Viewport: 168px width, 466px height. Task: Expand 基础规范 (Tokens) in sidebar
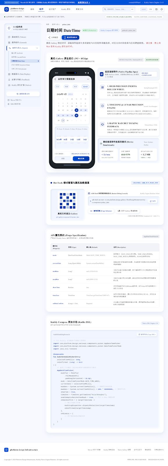click(23, 37)
